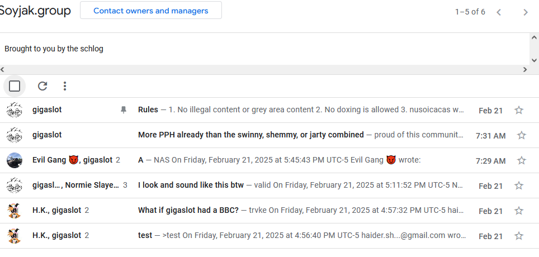Open the Rules conversation
The image size is (539, 257).
click(301, 110)
